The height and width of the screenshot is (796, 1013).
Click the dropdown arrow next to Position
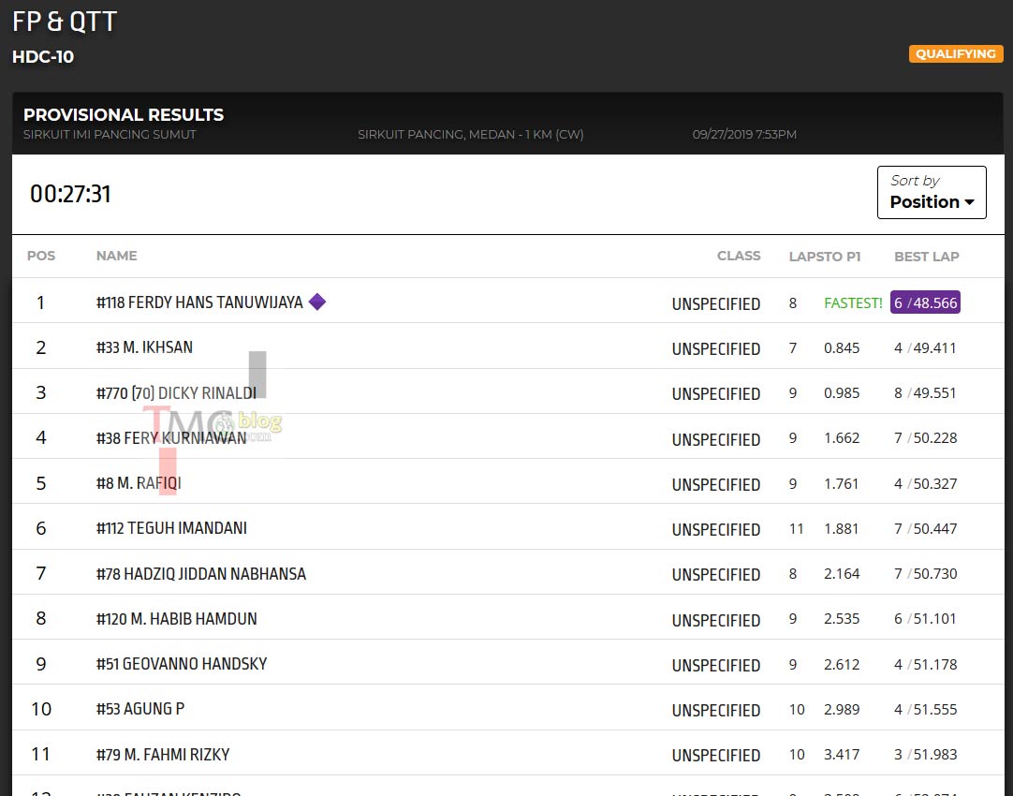coord(970,202)
